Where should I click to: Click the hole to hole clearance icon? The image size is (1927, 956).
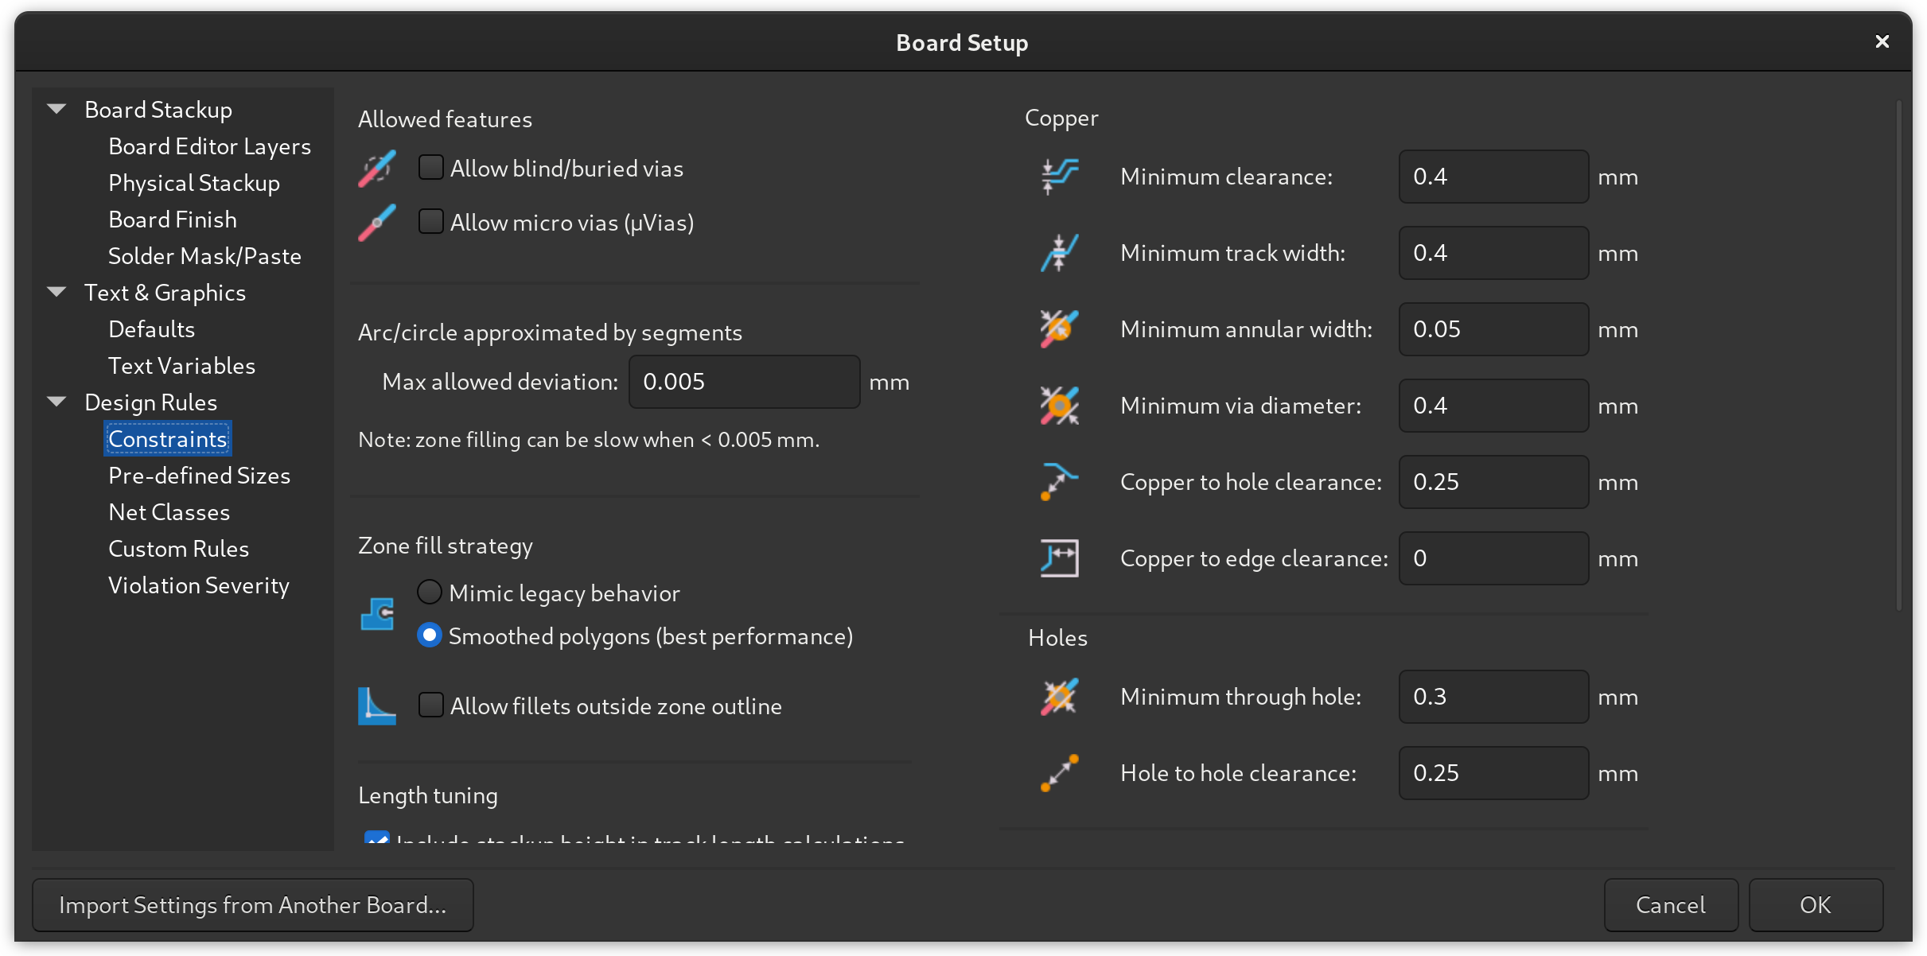pos(1059,773)
